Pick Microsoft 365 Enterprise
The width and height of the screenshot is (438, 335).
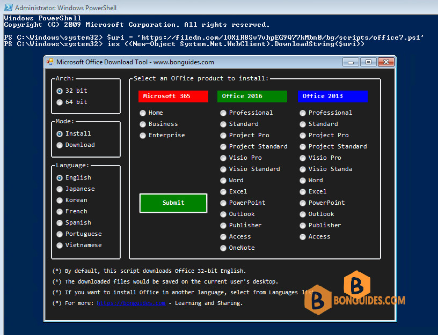pos(162,135)
